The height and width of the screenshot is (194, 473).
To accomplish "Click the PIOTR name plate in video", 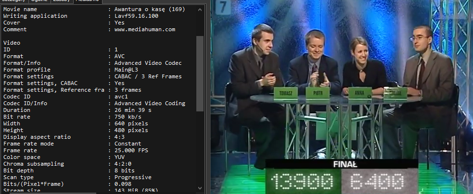I will (318, 92).
